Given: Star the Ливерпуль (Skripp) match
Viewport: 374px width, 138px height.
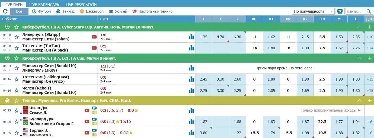Looking at the screenshot, I should [17, 37].
